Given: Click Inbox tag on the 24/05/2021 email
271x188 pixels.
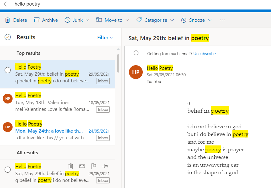Looking at the screenshot, I should [103, 138].
